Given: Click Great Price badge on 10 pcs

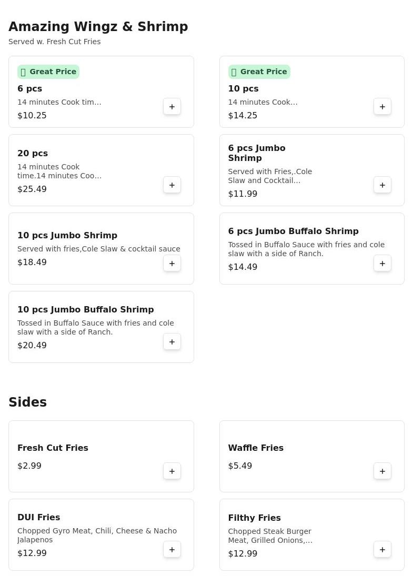Looking at the screenshot, I should pos(259,72).
